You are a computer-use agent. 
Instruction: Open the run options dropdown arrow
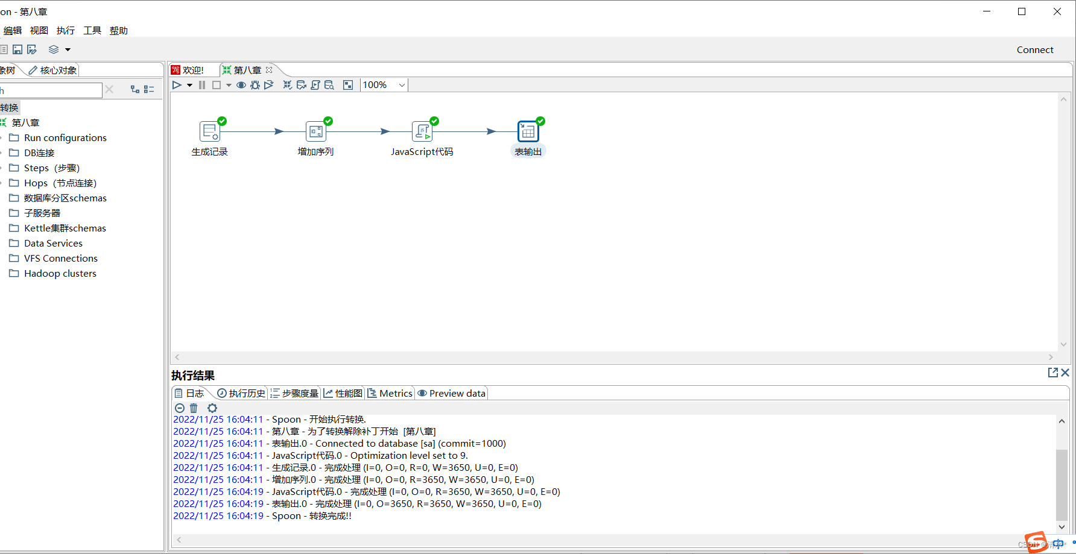coord(189,85)
